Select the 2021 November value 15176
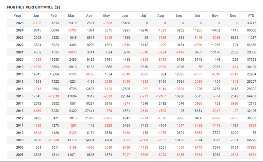263x162 pixels. pyautogui.click(x=216, y=52)
